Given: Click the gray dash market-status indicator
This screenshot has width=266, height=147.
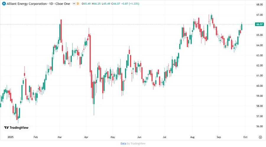Looking at the screenshot, I should click(74, 4).
